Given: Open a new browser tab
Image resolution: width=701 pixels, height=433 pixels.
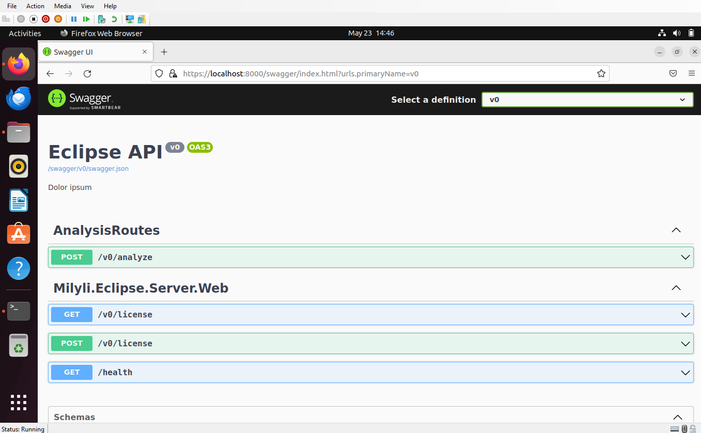Looking at the screenshot, I should pyautogui.click(x=164, y=52).
